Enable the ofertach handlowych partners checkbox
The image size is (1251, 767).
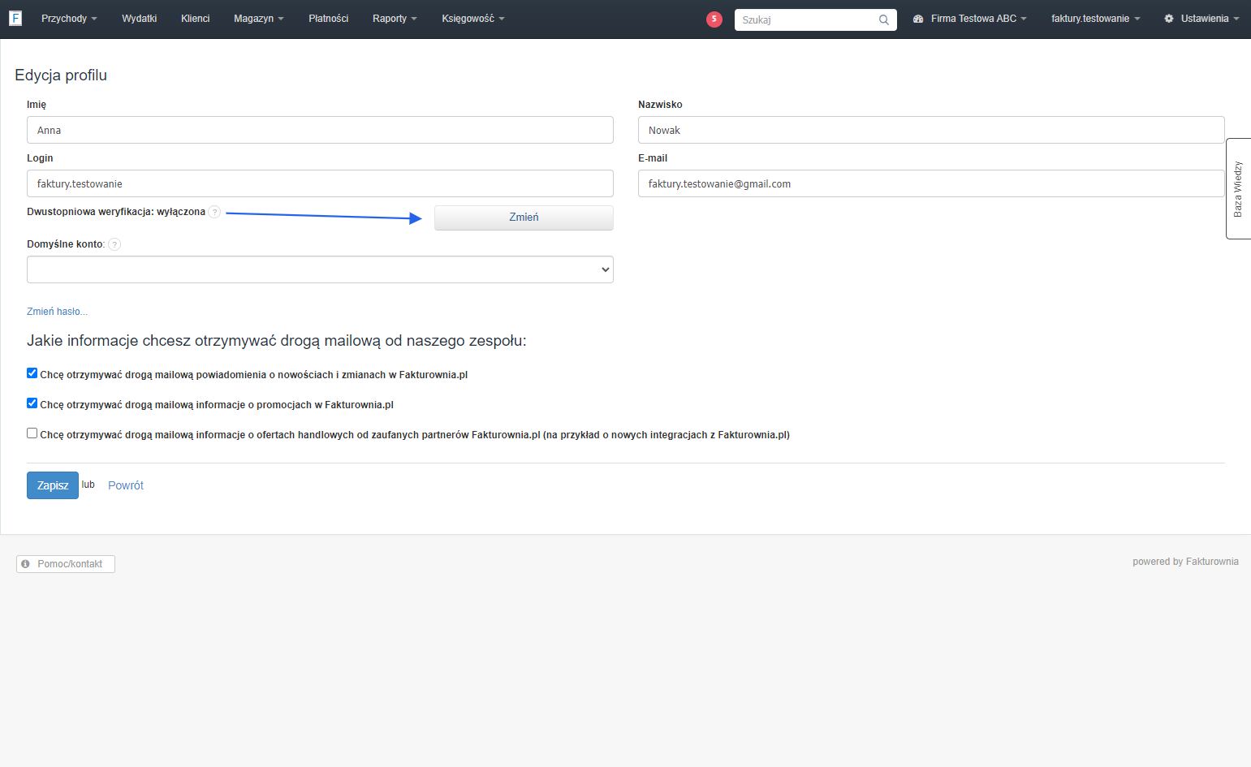pos(32,433)
